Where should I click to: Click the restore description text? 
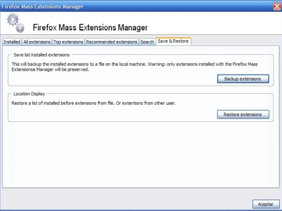[x=93, y=103]
